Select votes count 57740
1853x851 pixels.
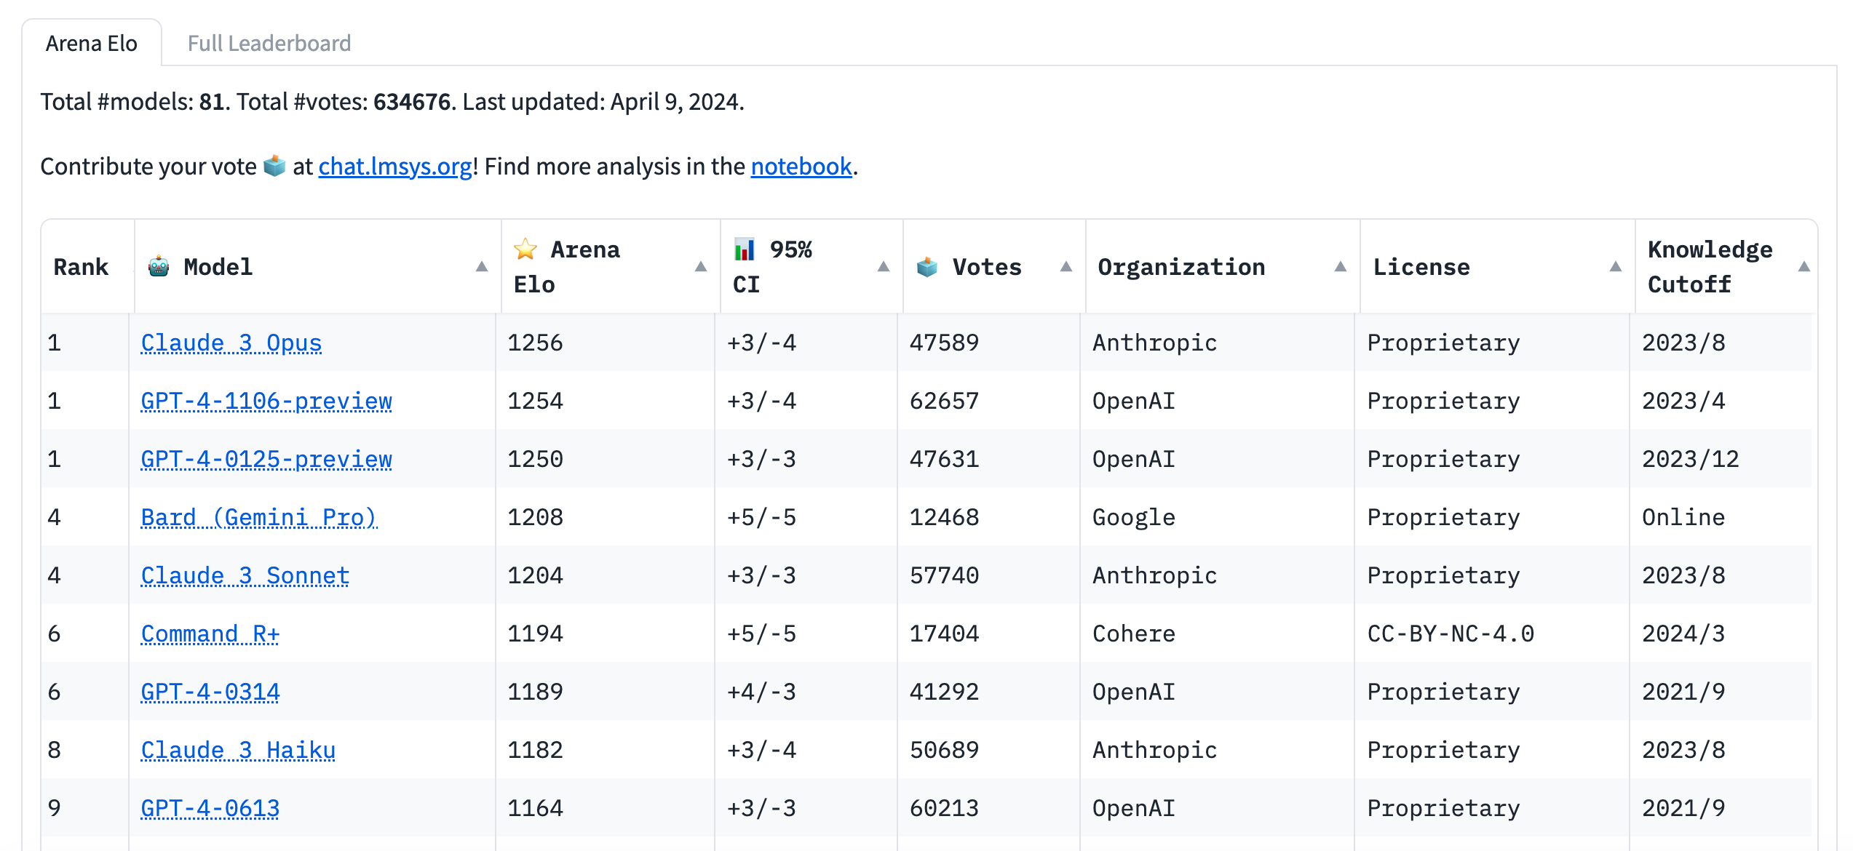945,575
